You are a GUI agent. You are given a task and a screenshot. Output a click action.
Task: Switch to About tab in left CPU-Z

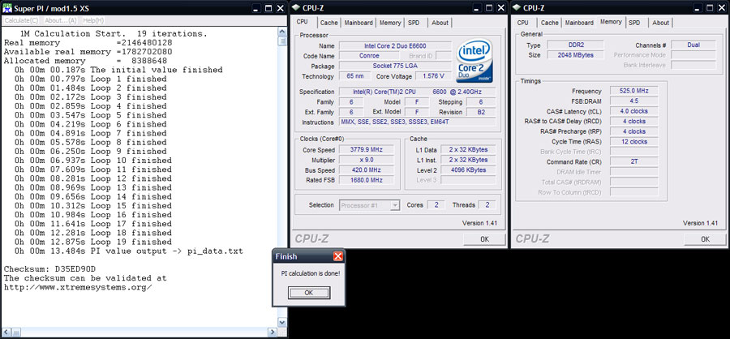click(x=440, y=23)
